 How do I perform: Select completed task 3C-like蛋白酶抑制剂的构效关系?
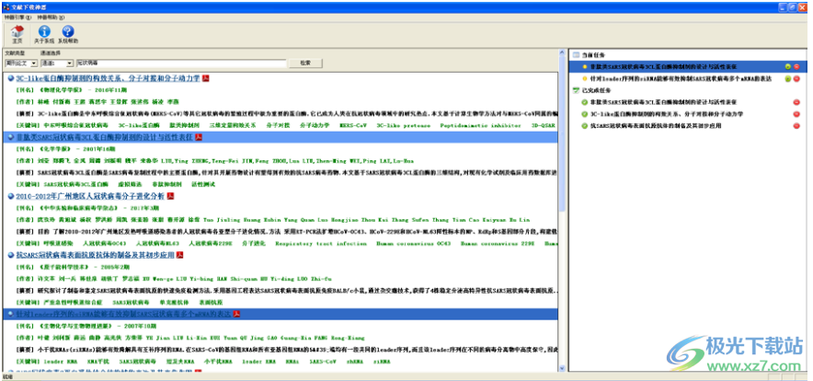click(x=666, y=114)
